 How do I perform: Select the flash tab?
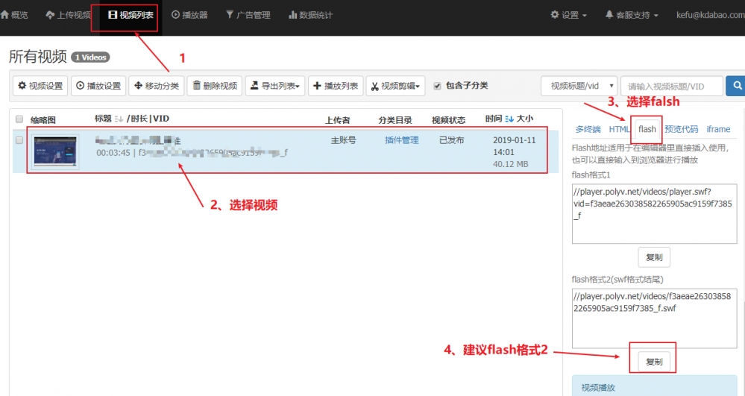pos(647,129)
